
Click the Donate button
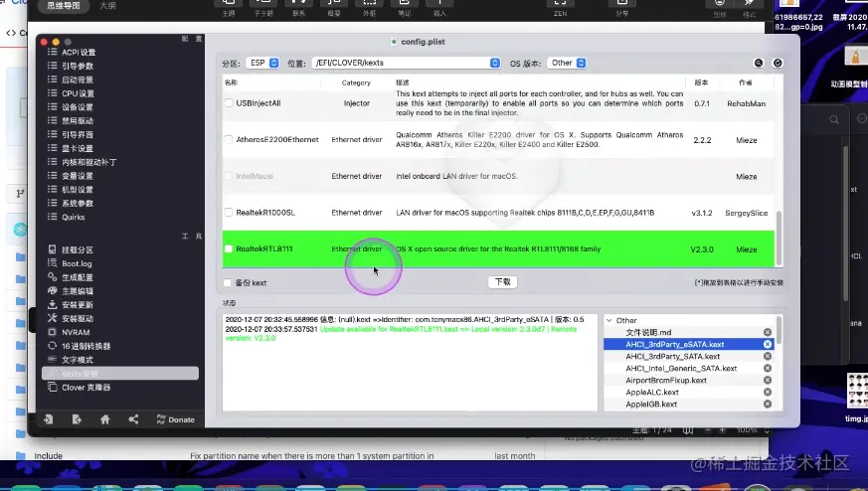click(175, 419)
